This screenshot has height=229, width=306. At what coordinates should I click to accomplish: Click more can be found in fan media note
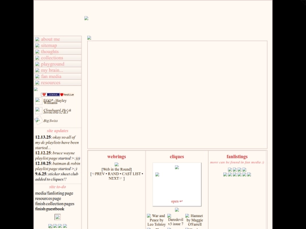237,162
